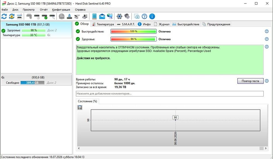Screen dimensions: 273x159
Task: Click the 06.06.2026 date label on graph
Action: [x=175, y=138]
